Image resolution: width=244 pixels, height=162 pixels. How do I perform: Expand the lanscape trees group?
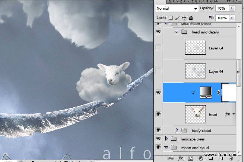(x=166, y=138)
